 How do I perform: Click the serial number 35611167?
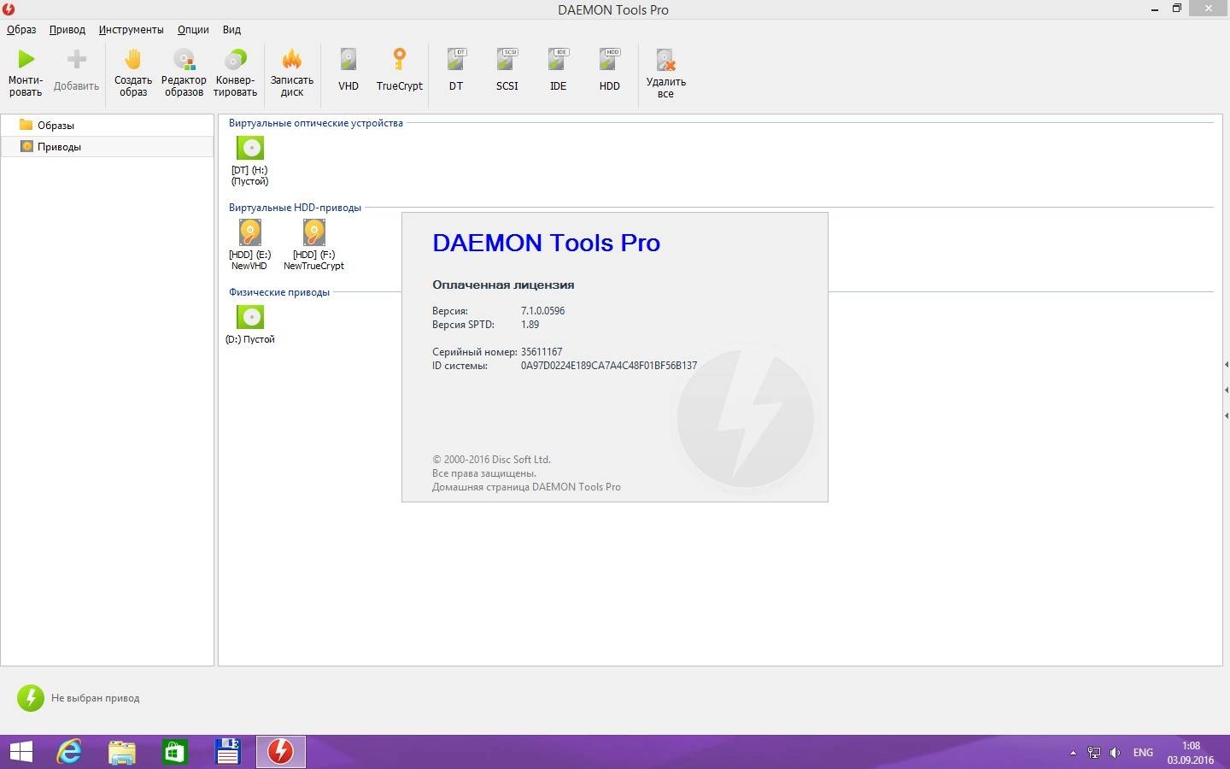(542, 352)
